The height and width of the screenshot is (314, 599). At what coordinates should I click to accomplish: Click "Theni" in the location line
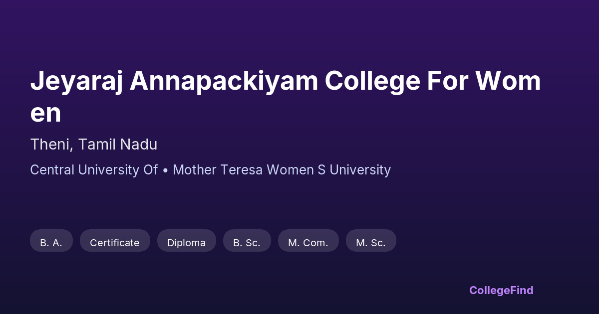click(51, 145)
